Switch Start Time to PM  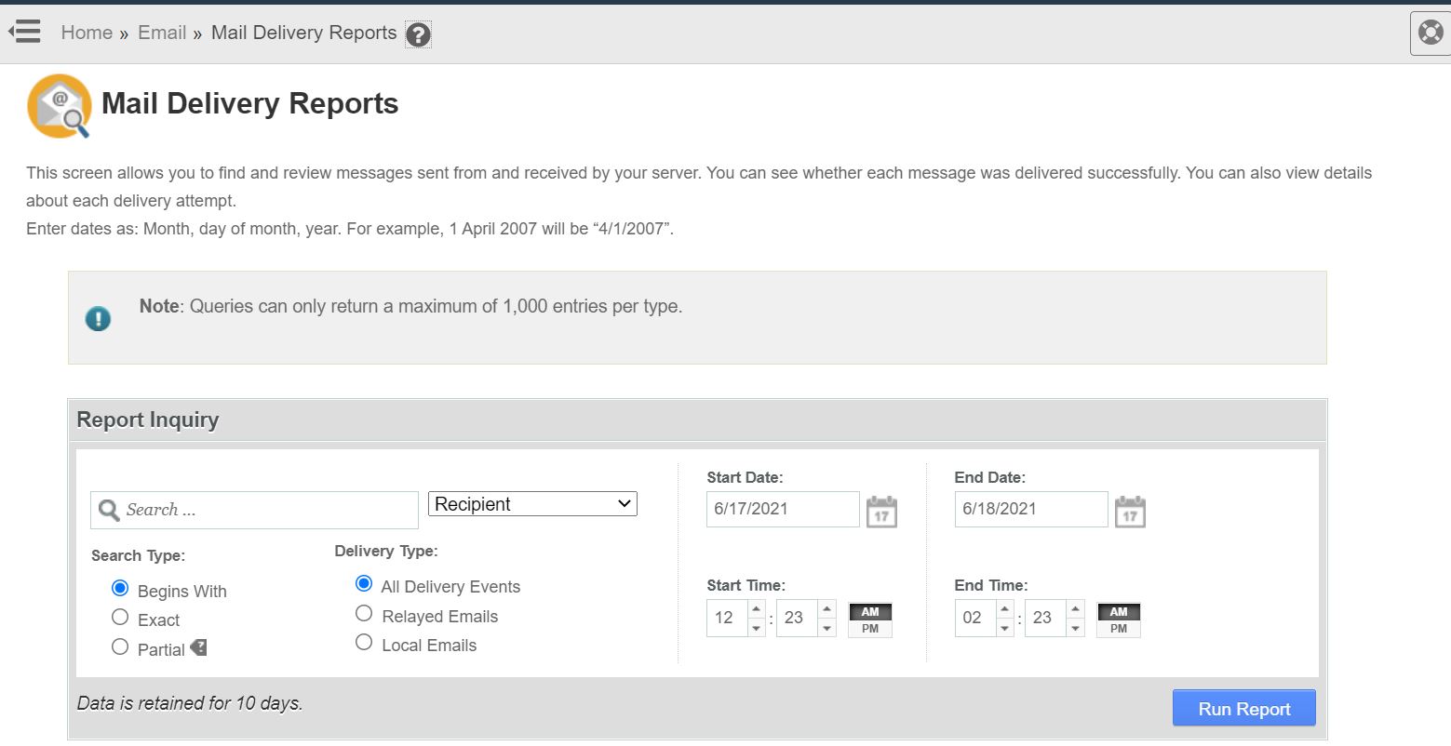coord(870,629)
